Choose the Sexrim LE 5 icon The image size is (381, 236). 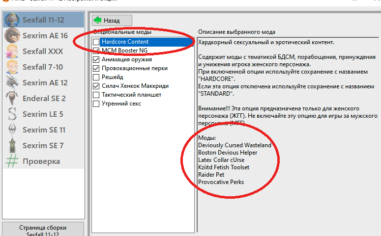click(x=12, y=114)
